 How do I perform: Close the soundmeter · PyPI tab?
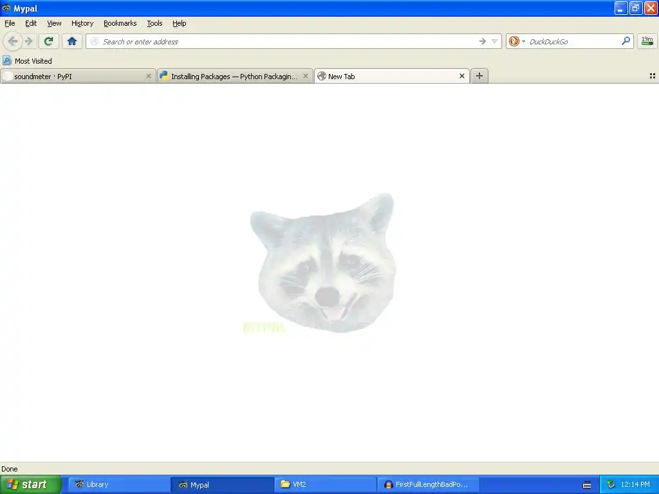[149, 76]
